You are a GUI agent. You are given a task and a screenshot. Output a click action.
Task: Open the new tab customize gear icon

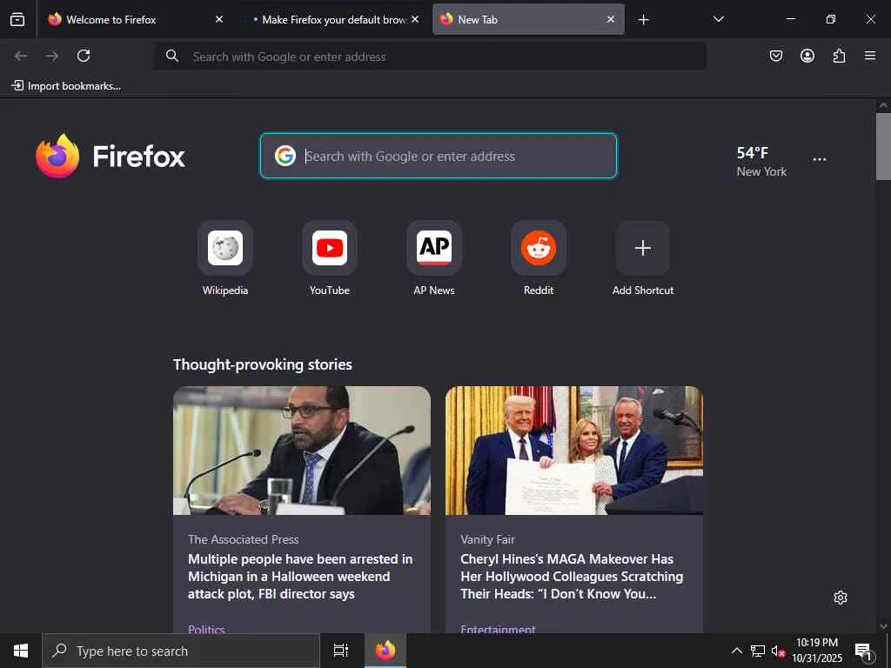pyautogui.click(x=841, y=598)
